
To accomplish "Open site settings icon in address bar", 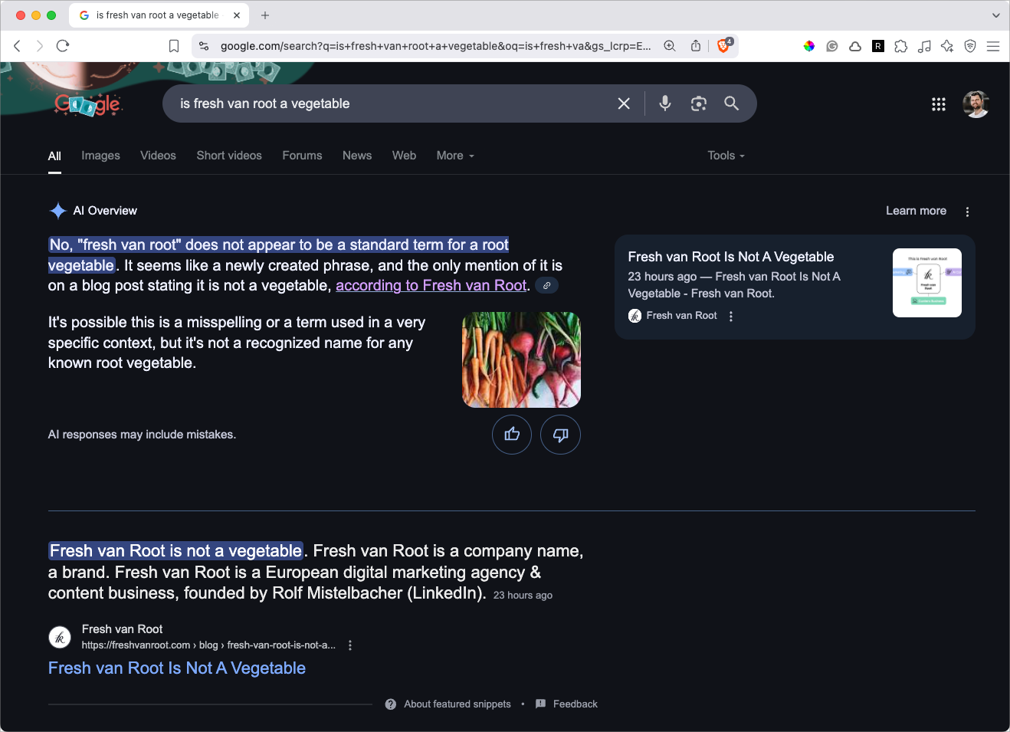I will tap(204, 46).
